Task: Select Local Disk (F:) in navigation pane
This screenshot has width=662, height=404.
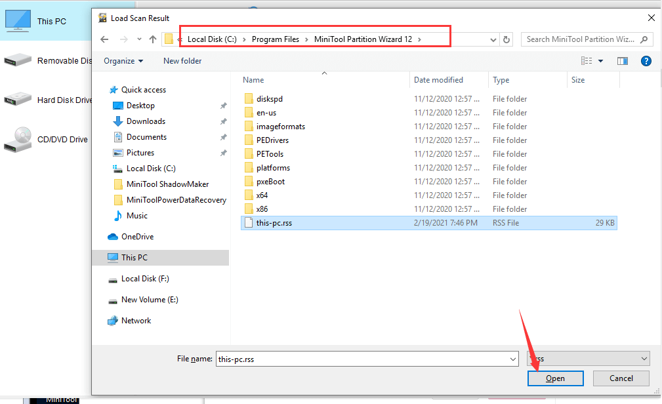Action: click(x=145, y=279)
